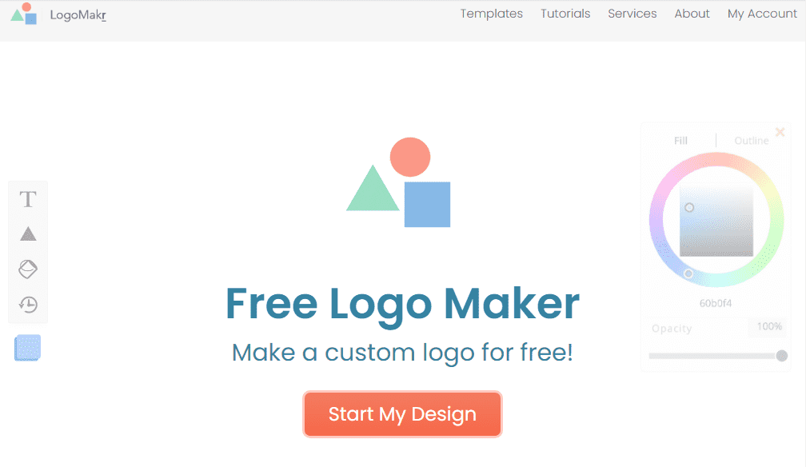
Task: Select the Text tool icon
Action: pyautogui.click(x=28, y=199)
